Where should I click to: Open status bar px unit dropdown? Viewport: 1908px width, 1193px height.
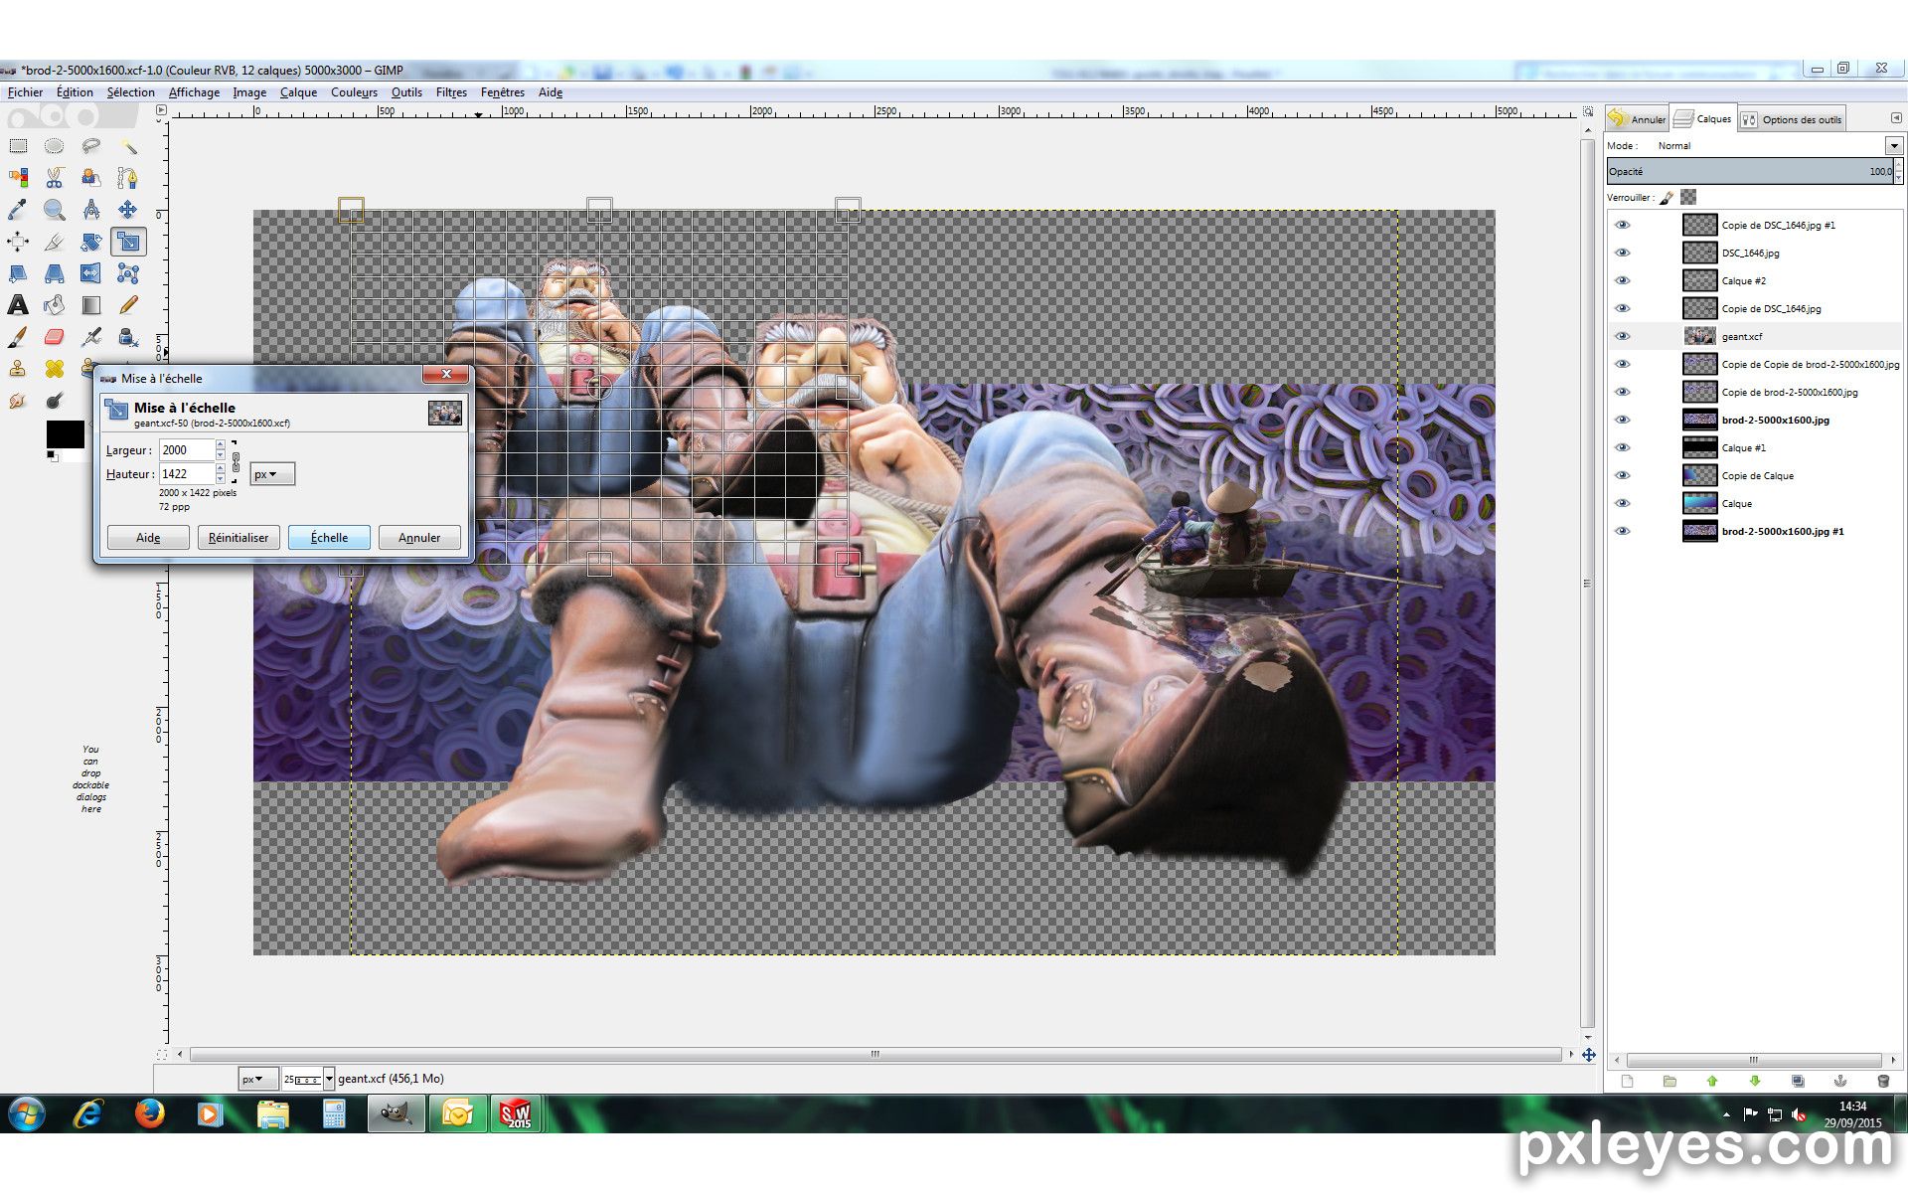coord(257,1079)
